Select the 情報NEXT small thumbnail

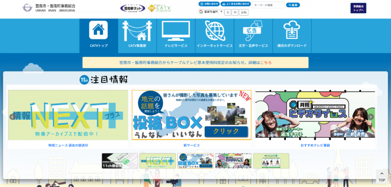click(157, 161)
